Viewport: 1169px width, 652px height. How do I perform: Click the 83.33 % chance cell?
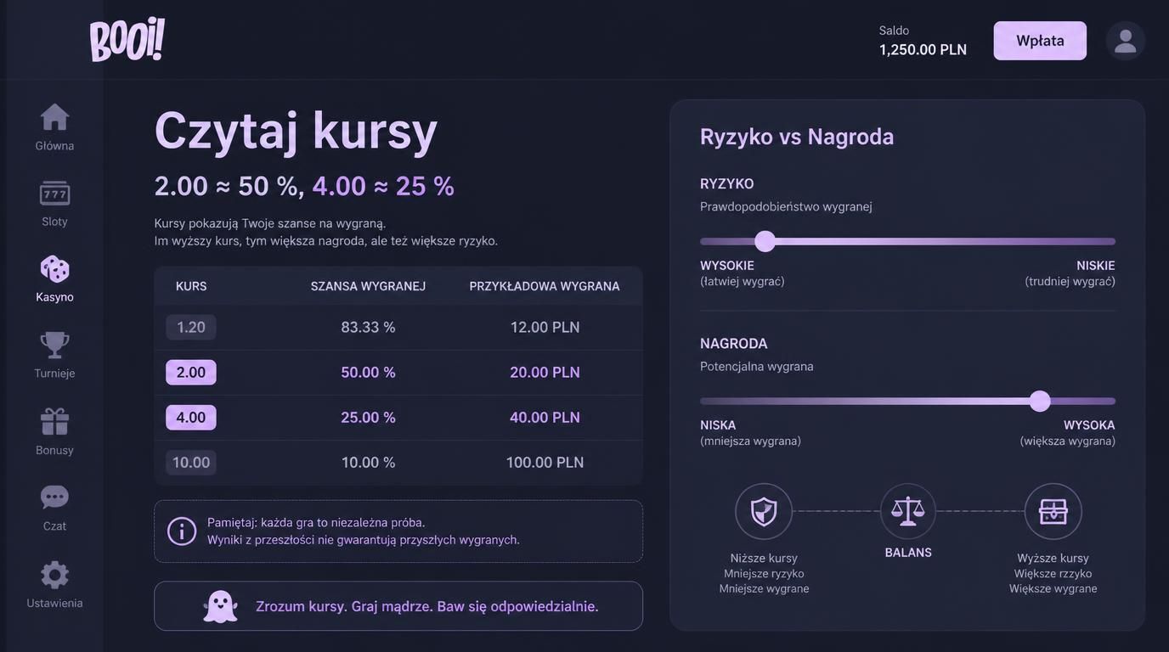[368, 328]
